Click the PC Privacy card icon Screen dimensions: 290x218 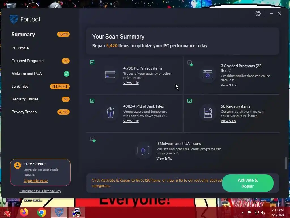point(110,75)
